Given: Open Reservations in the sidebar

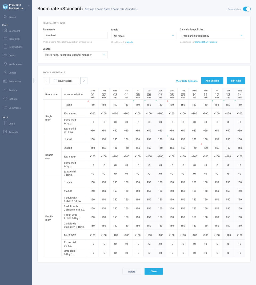Looking at the screenshot, I should tap(16, 47).
